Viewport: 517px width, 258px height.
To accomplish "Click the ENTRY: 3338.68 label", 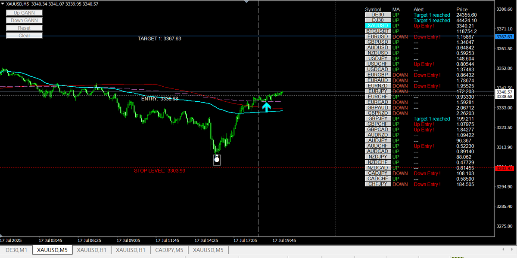I will (159, 99).
